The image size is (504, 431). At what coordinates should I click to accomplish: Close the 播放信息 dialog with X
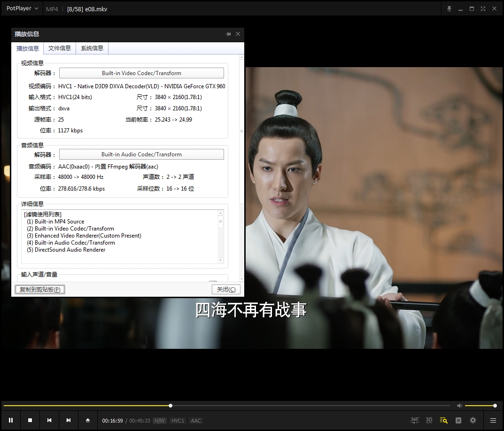pos(238,34)
